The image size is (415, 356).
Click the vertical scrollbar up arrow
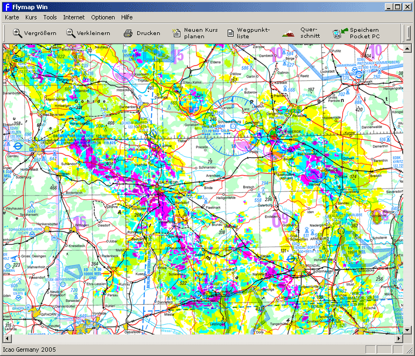coord(407,48)
